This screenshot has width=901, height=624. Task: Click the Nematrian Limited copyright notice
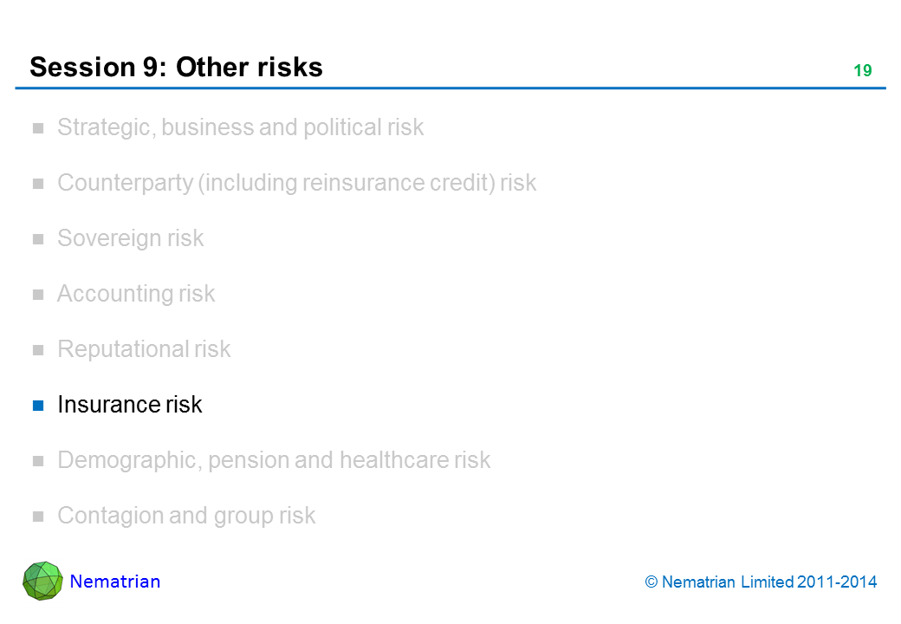761,582
